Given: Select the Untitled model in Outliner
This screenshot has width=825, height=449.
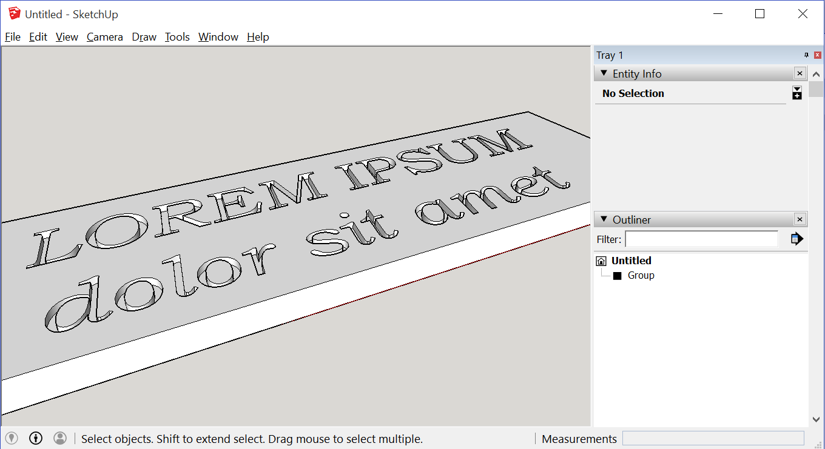Looking at the screenshot, I should [631, 261].
